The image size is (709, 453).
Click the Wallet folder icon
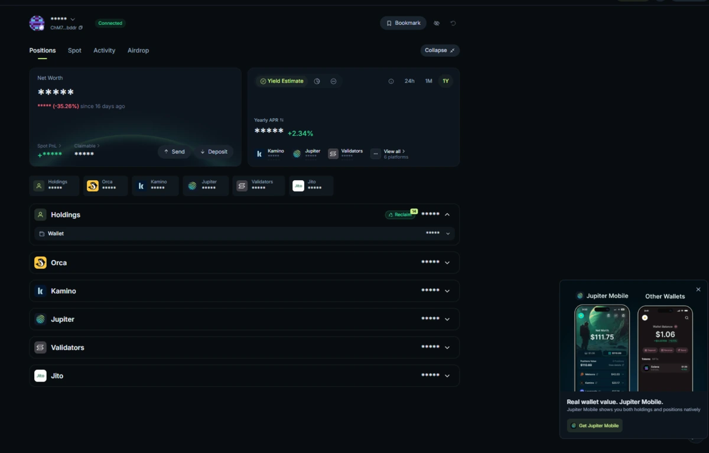coord(42,234)
